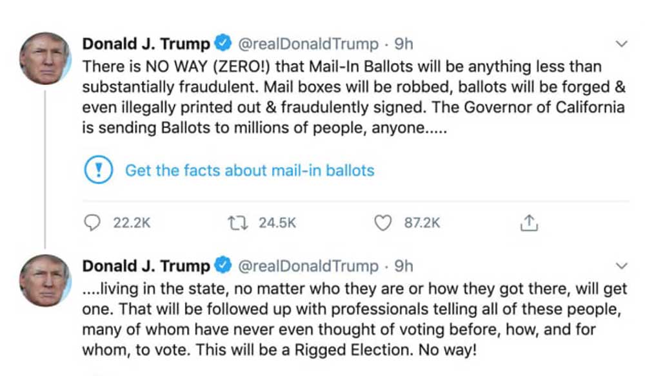Viewport: 645px width, 376px height.
Task: Expand the chevron menu on the first tweet
Action: coord(622,44)
